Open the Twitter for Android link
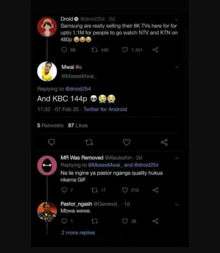The height and width of the screenshot is (253, 220). point(105,109)
